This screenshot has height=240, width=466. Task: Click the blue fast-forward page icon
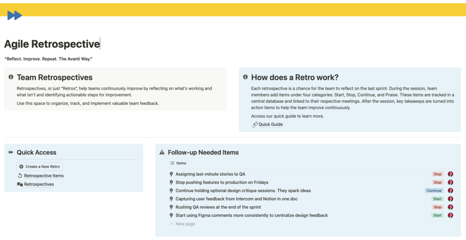point(14,16)
